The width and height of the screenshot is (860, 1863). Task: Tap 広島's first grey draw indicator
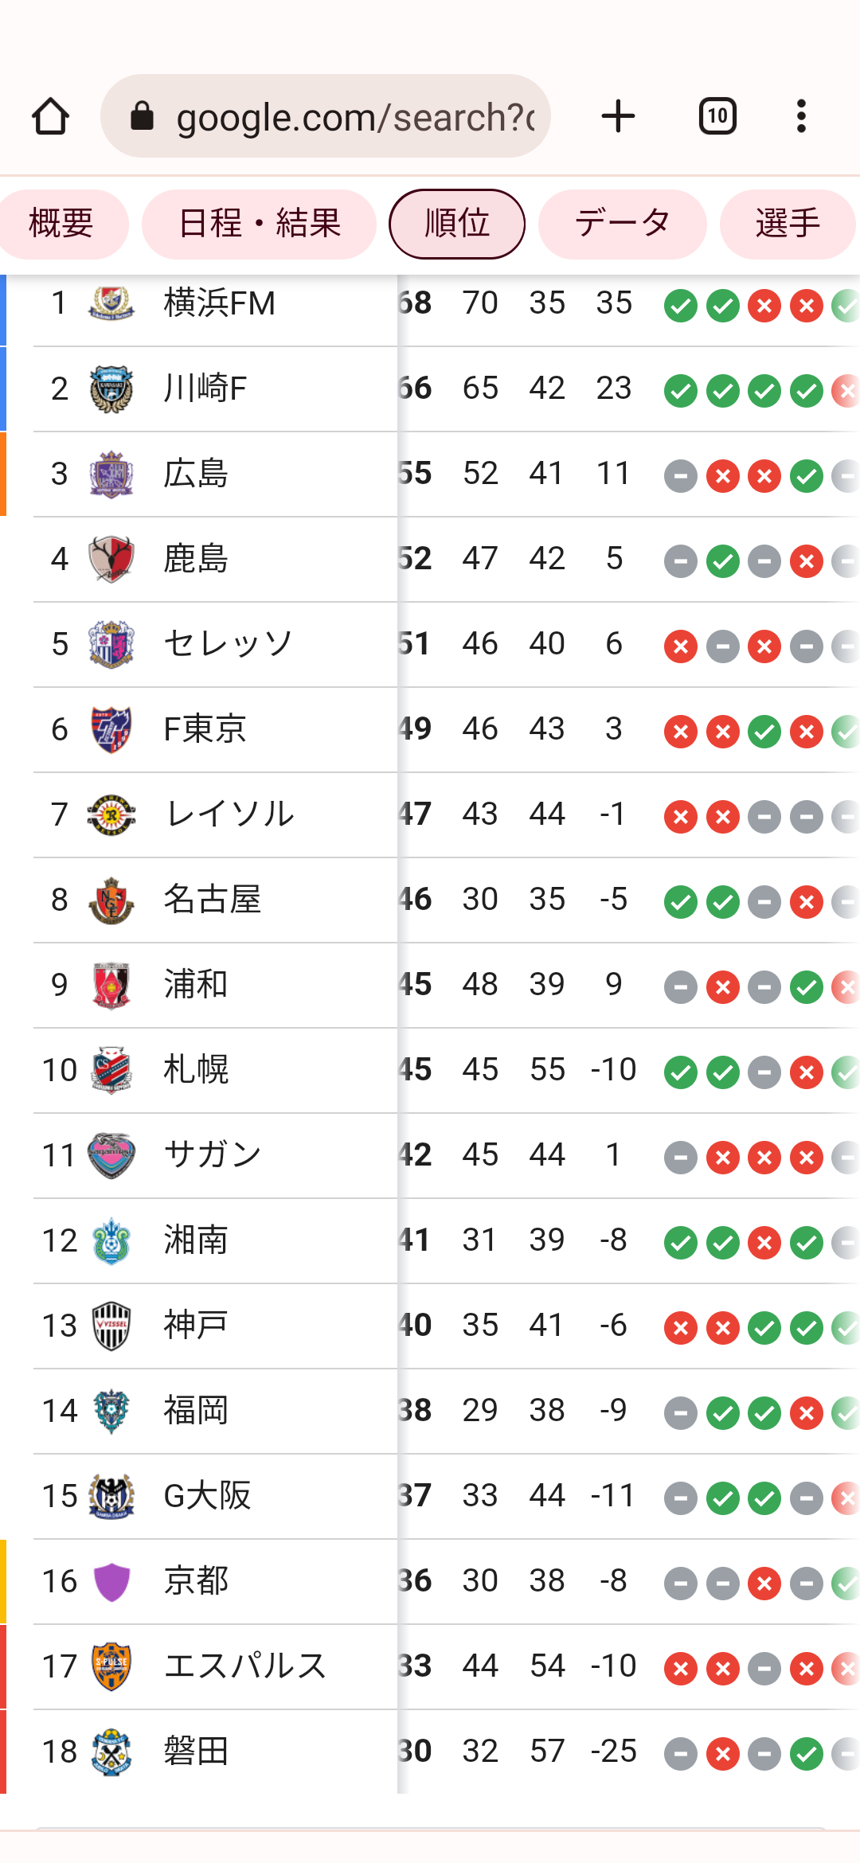[x=681, y=476]
